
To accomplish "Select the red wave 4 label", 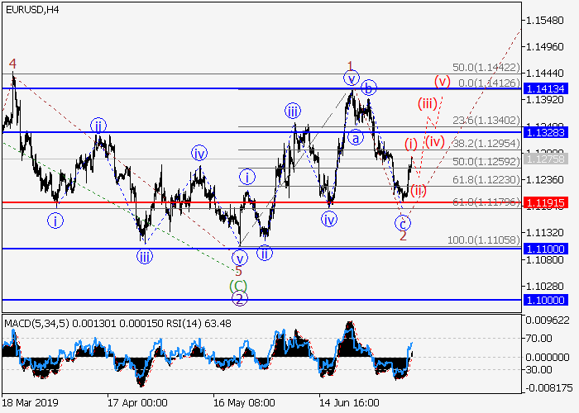I will [12, 64].
